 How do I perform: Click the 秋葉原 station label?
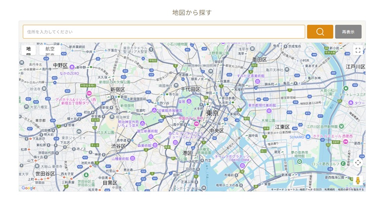(225, 81)
